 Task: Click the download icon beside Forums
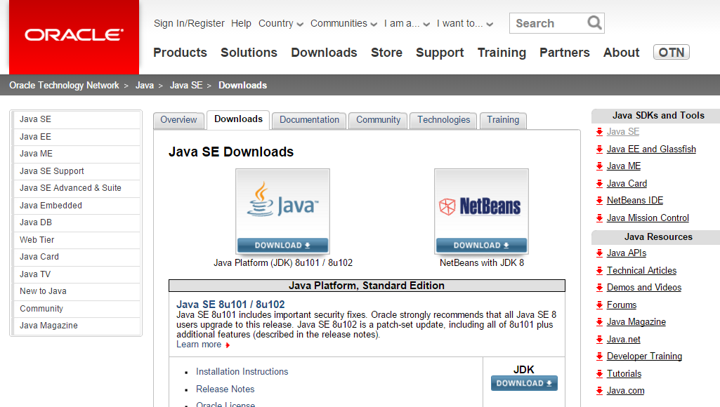599,305
